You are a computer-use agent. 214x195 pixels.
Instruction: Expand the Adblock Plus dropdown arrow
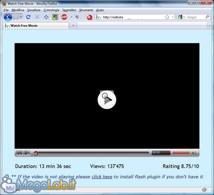tap(71, 17)
